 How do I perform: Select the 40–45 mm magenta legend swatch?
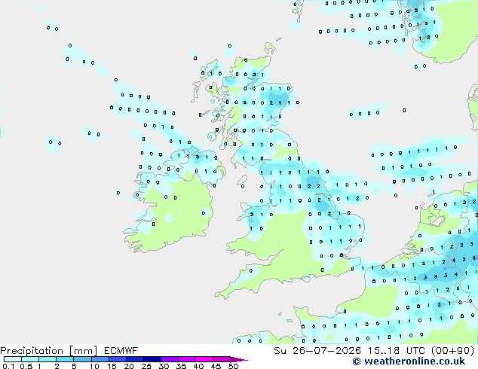pyautogui.click(x=204, y=359)
